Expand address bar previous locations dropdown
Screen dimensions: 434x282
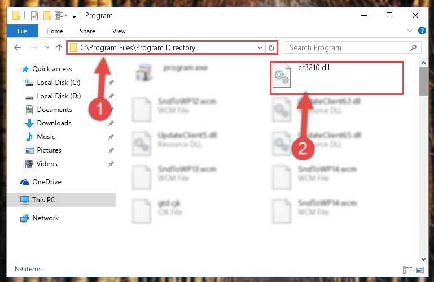tap(260, 47)
